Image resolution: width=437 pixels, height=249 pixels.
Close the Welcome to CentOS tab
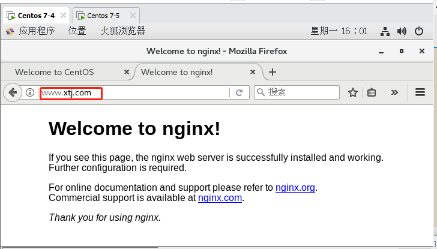127,72
